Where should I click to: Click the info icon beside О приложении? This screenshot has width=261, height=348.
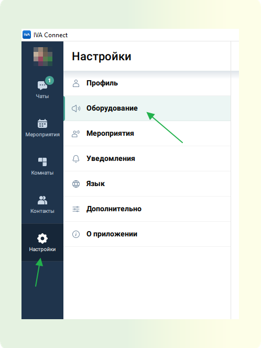coord(76,234)
